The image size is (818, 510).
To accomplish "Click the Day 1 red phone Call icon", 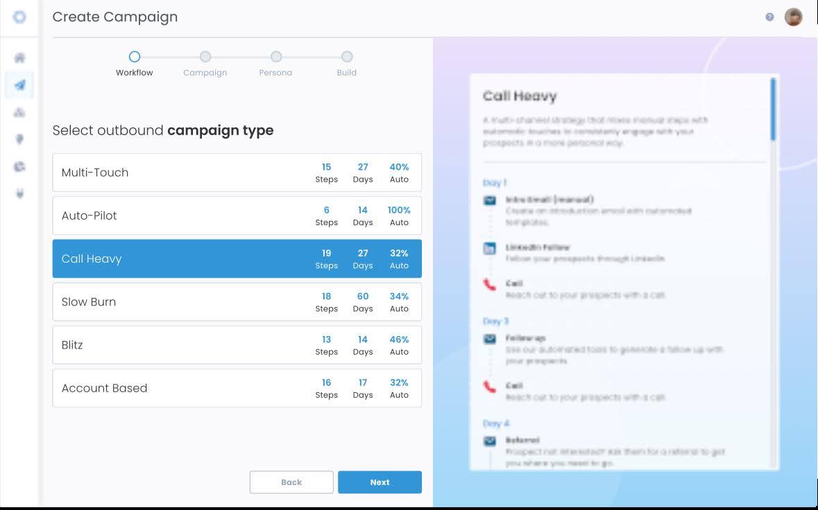I will (x=490, y=284).
